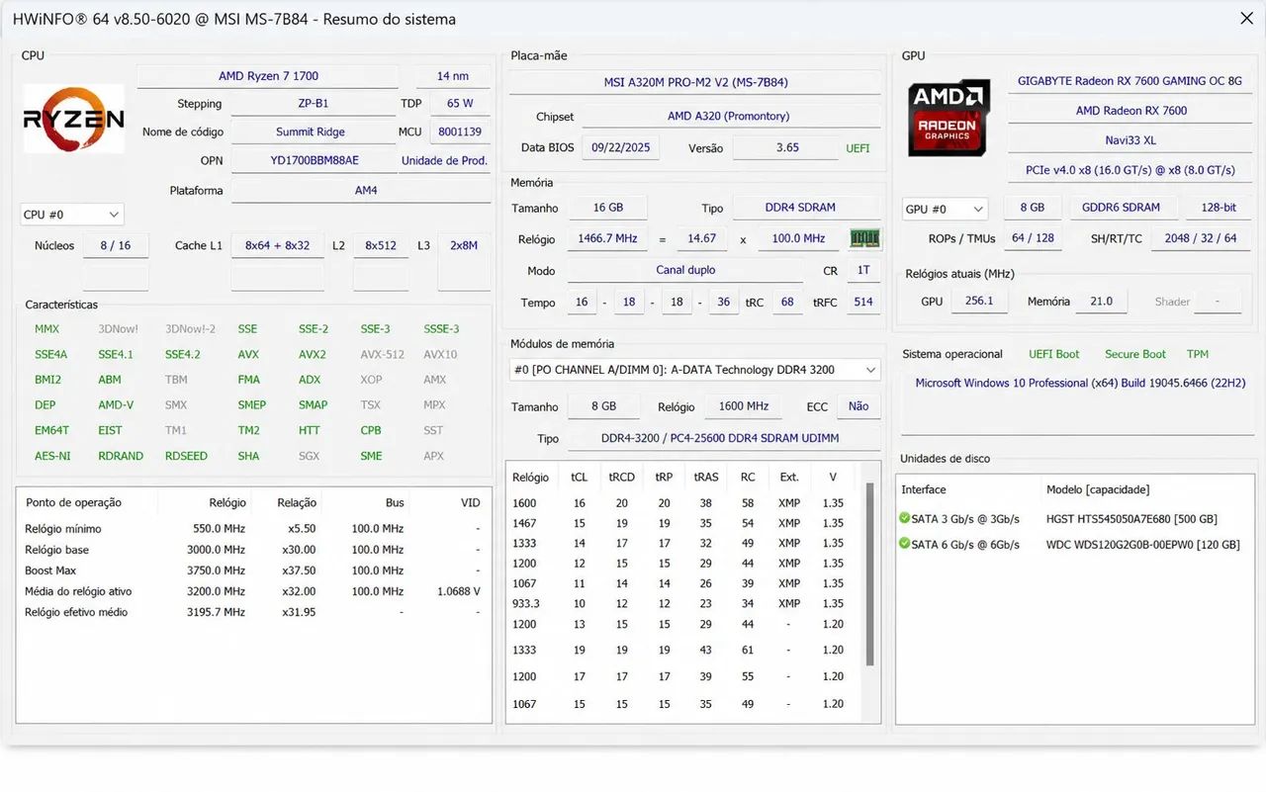Click the AMD-V feature flag

[116, 404]
